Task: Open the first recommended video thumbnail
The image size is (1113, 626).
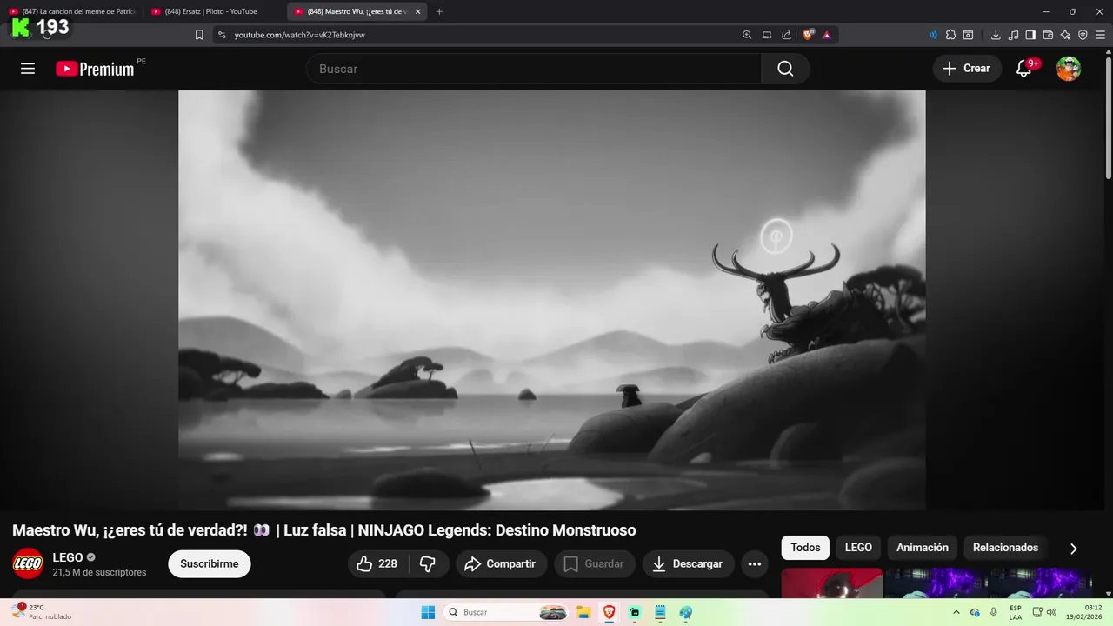Action: pyautogui.click(x=832, y=583)
